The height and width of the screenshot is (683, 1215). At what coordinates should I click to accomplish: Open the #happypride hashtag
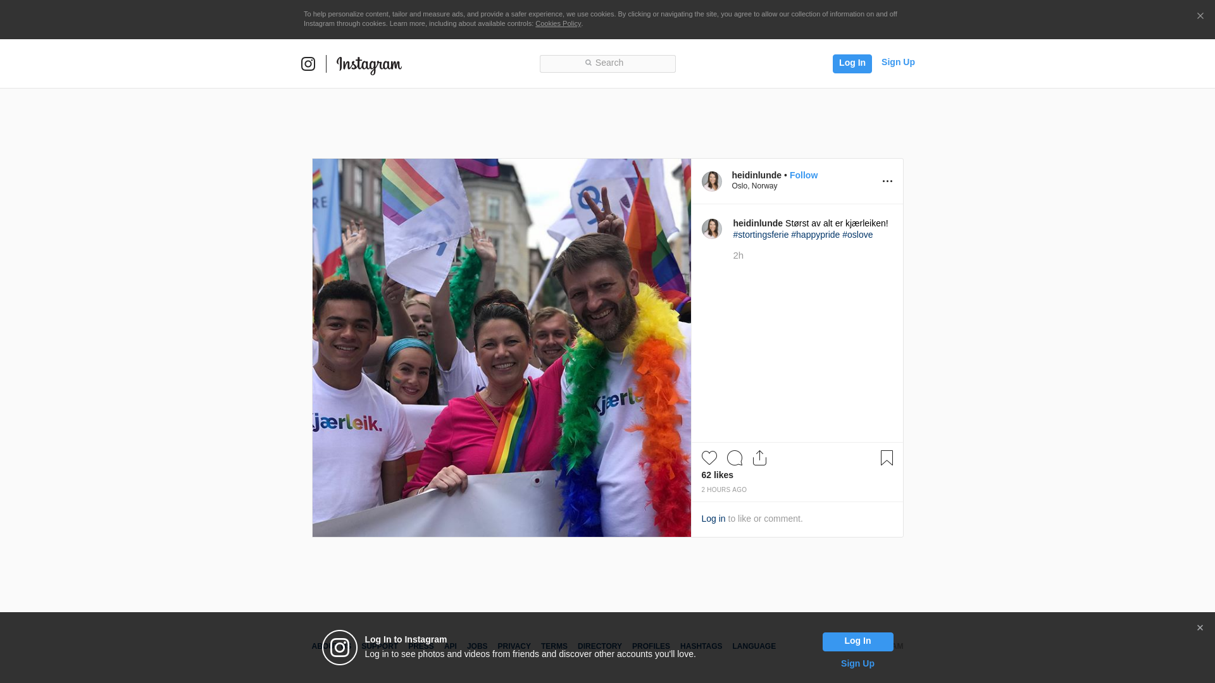coord(815,235)
